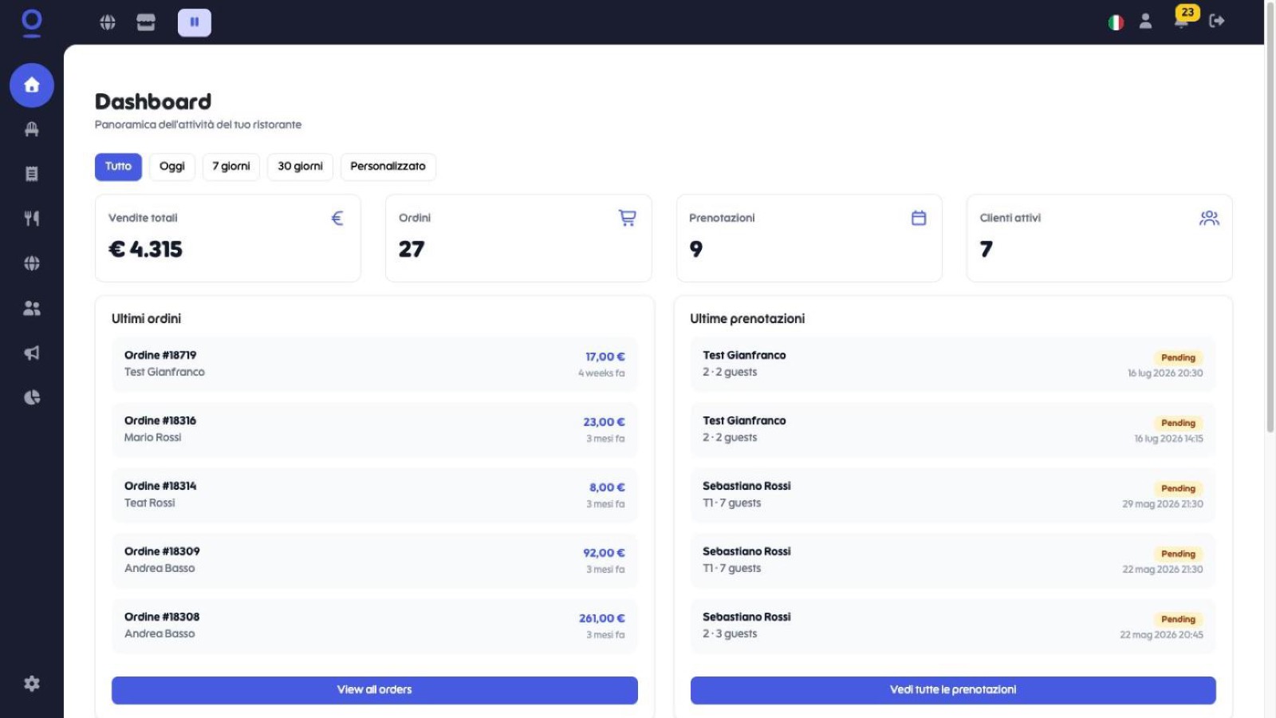Open Ordine #18309 row

[x=375, y=560]
